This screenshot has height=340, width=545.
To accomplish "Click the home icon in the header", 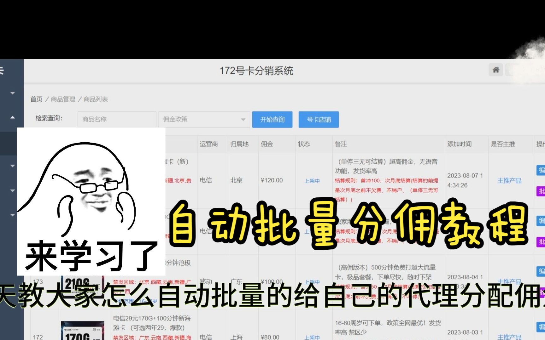I will pos(496,70).
